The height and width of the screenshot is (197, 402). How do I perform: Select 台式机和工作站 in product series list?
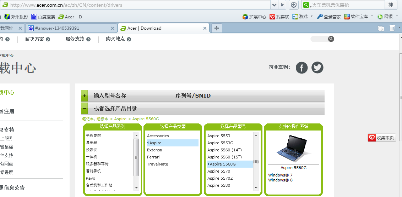pyautogui.click(x=99, y=185)
